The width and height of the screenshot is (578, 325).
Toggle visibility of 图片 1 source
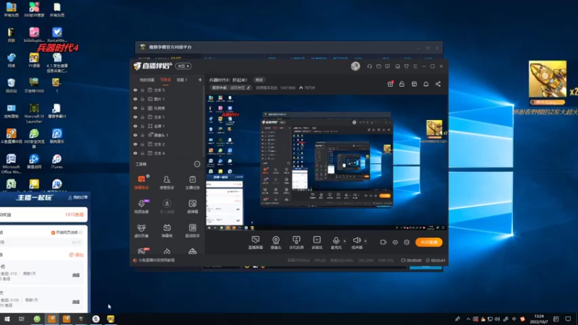(135, 99)
